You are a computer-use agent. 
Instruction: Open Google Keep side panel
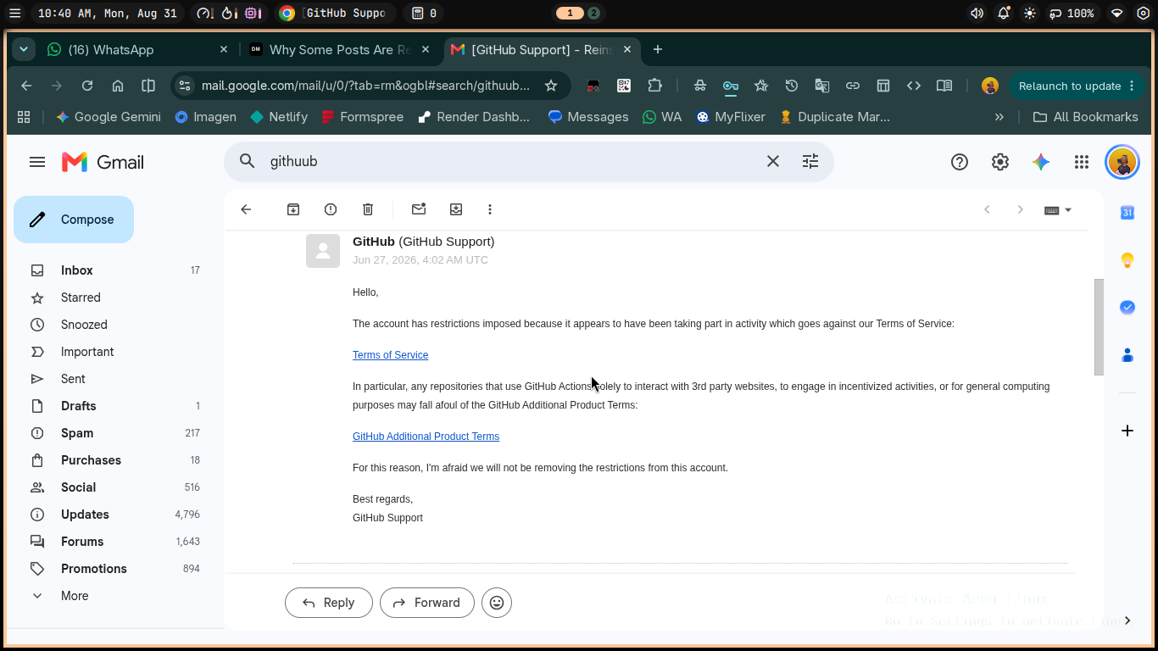click(1127, 260)
